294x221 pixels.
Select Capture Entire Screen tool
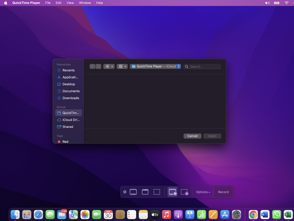pos(133,192)
